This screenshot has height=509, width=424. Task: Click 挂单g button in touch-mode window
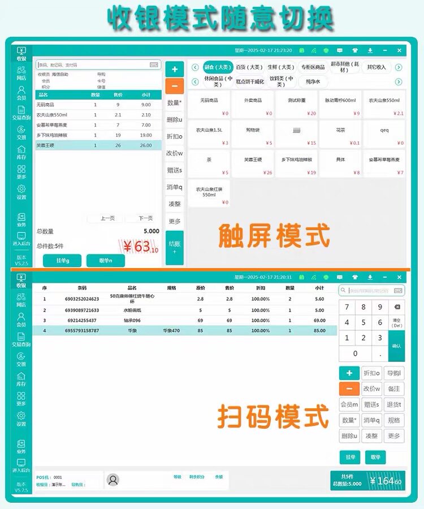click(x=62, y=261)
